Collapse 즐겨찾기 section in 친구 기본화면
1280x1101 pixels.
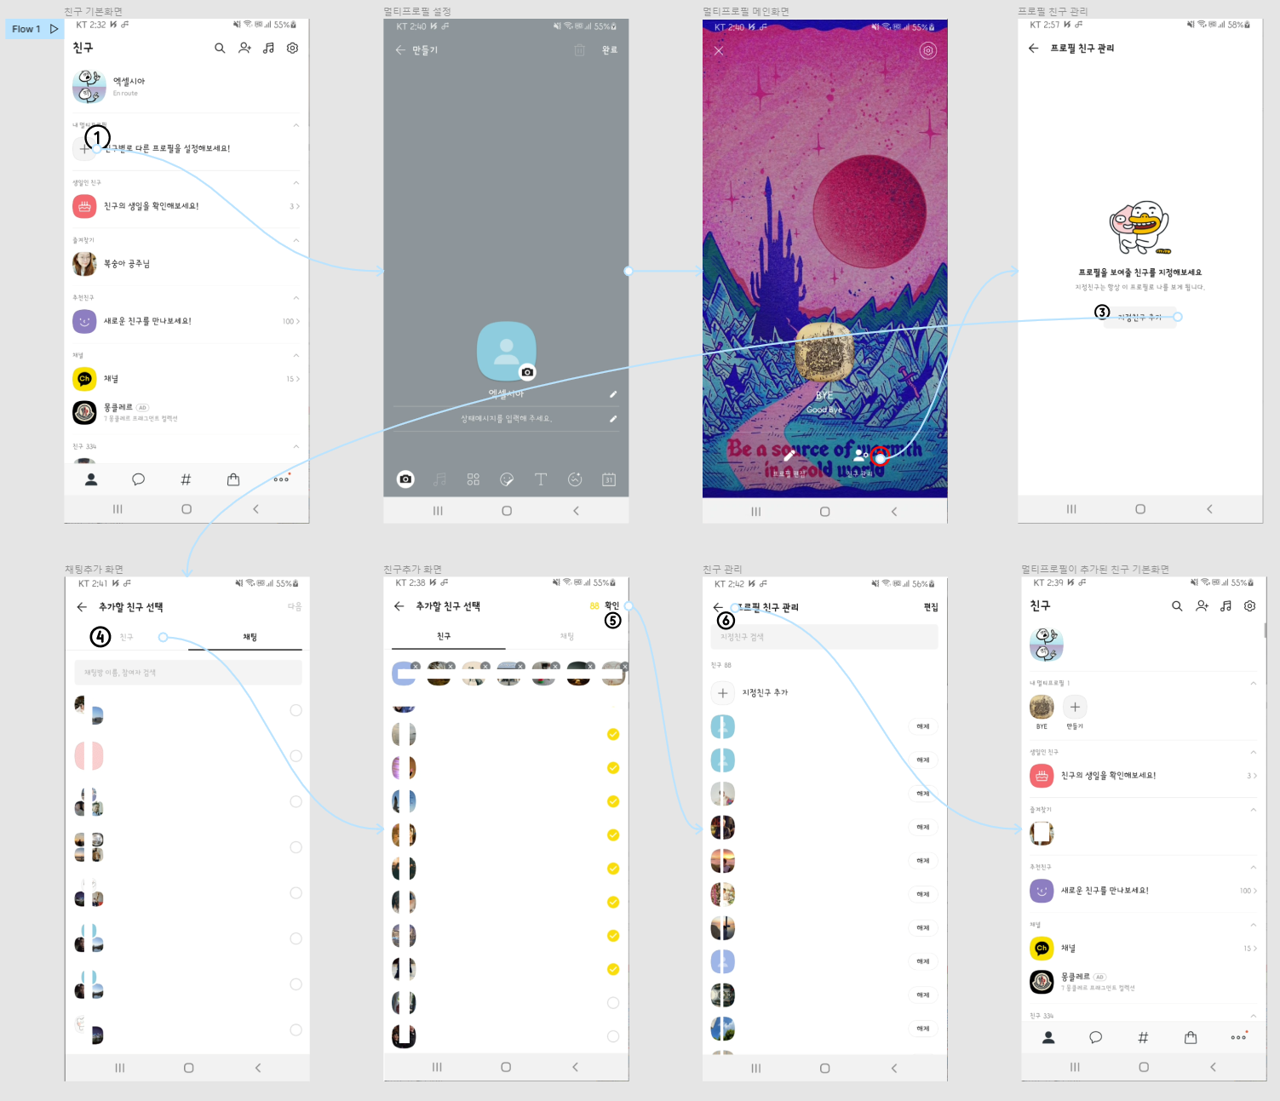click(296, 240)
